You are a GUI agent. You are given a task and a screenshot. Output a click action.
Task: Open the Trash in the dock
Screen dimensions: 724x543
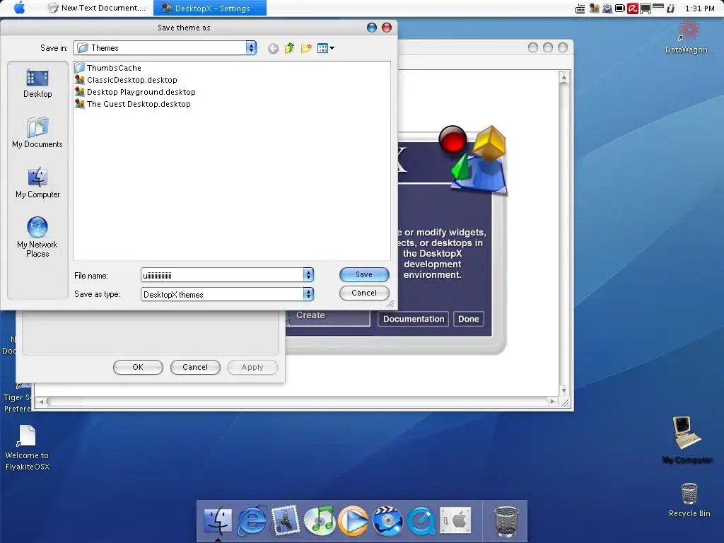(506, 521)
